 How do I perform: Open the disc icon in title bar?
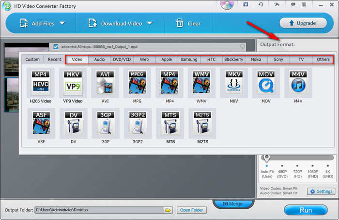227,4
